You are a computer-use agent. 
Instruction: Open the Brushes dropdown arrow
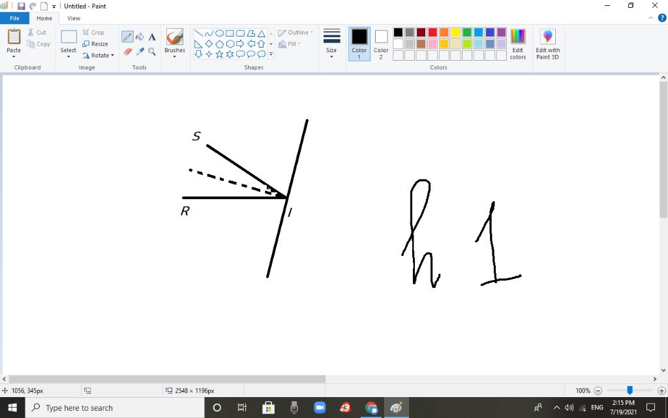pyautogui.click(x=175, y=56)
